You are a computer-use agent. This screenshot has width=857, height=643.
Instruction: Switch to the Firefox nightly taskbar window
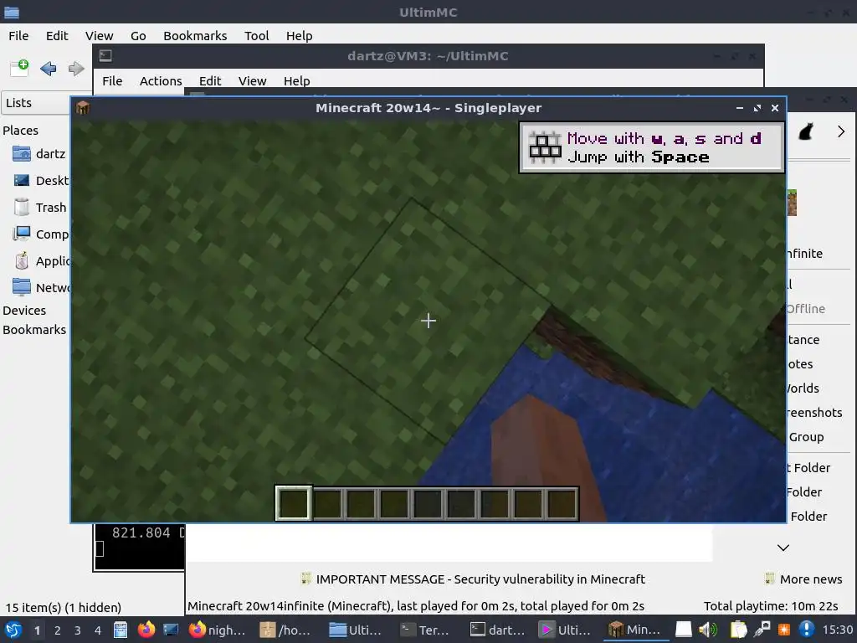[217, 630]
